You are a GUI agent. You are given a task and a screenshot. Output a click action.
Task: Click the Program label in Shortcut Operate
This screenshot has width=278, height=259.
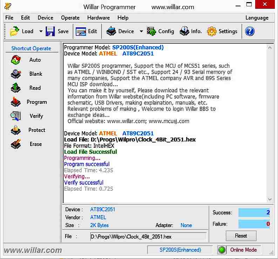tap(37, 102)
